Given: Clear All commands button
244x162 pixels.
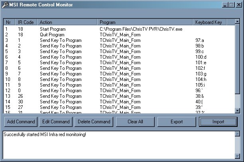Looking at the screenshot, I should click(x=135, y=122).
